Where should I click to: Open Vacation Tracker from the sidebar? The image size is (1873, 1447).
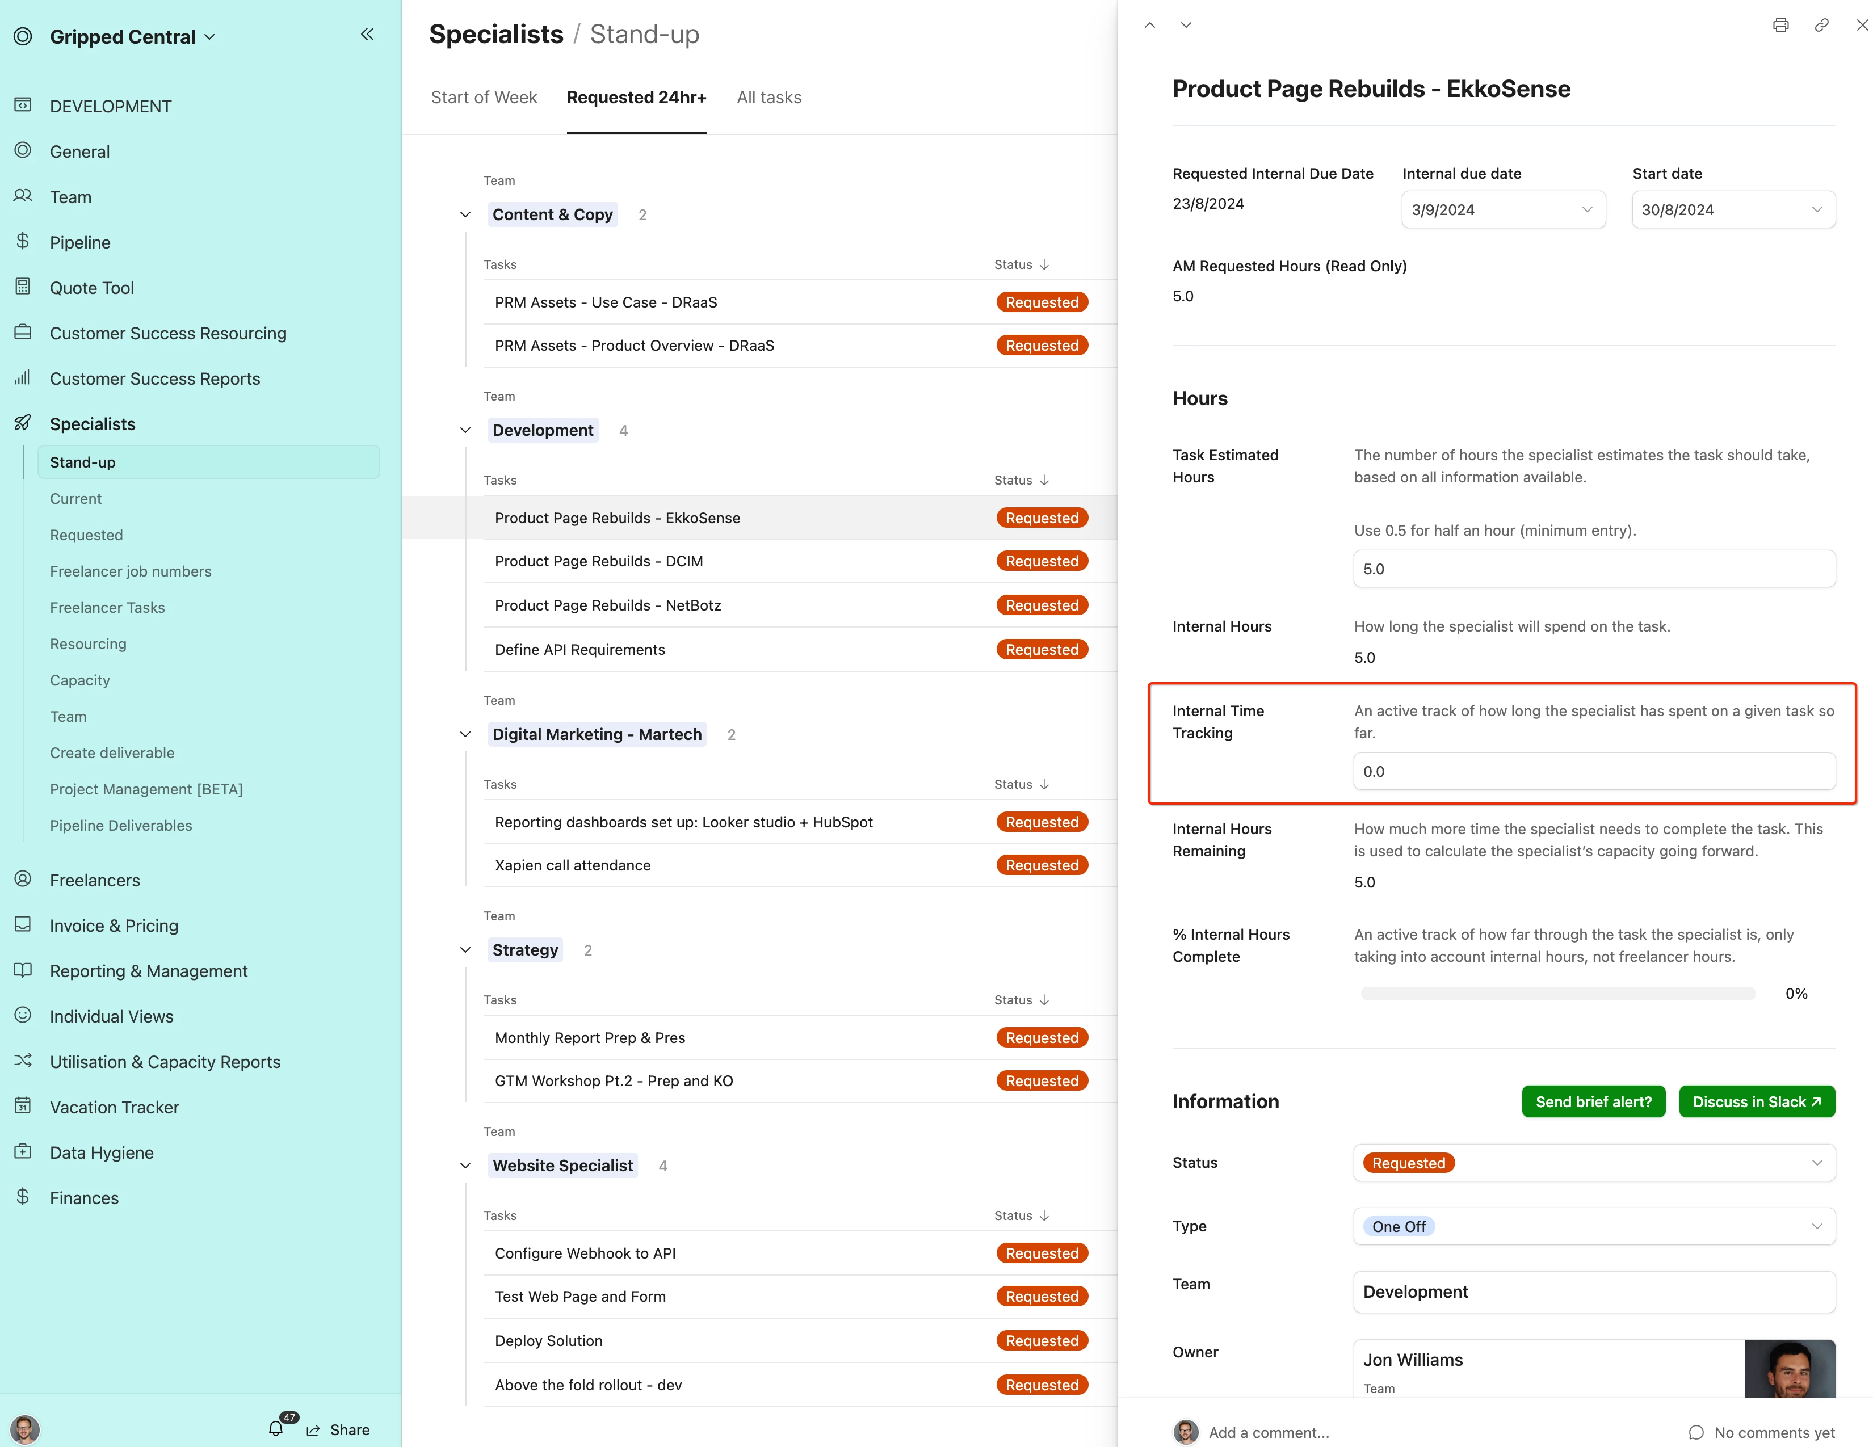point(114,1107)
